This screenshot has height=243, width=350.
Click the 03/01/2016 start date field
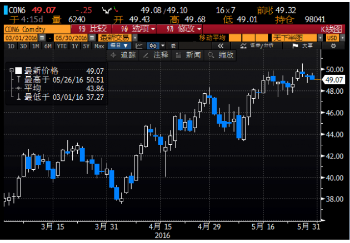click(19, 38)
